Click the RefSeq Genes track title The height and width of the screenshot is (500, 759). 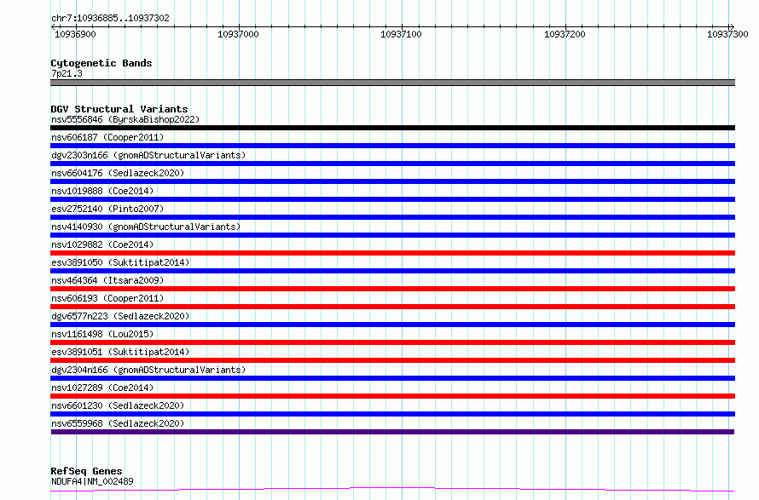coord(86,472)
